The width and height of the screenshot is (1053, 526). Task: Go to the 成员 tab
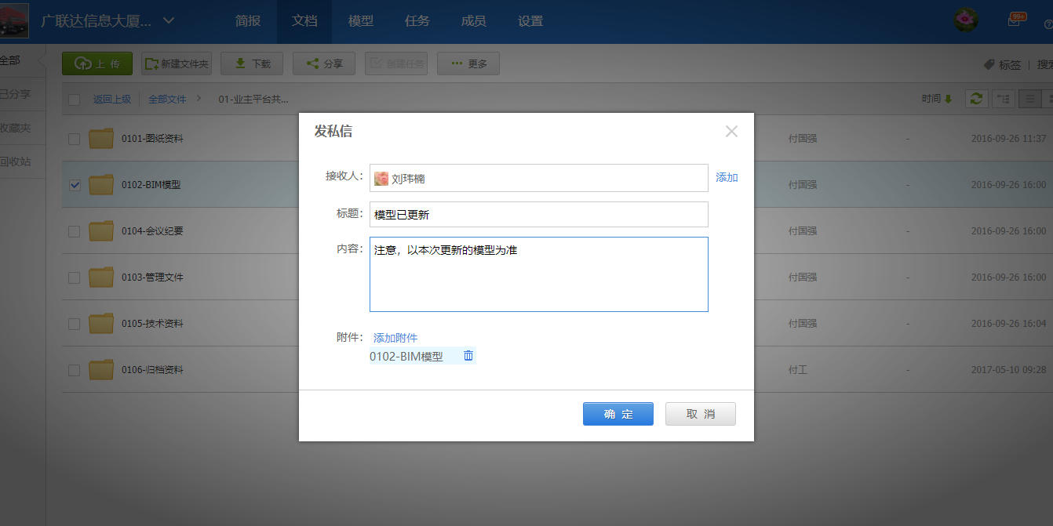coord(473,21)
